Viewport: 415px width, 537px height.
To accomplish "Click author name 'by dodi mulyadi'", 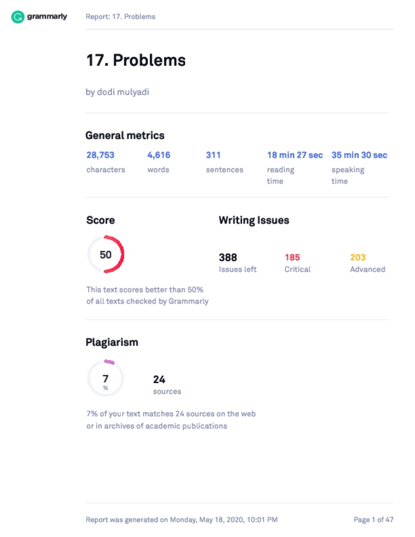I will pos(117,92).
